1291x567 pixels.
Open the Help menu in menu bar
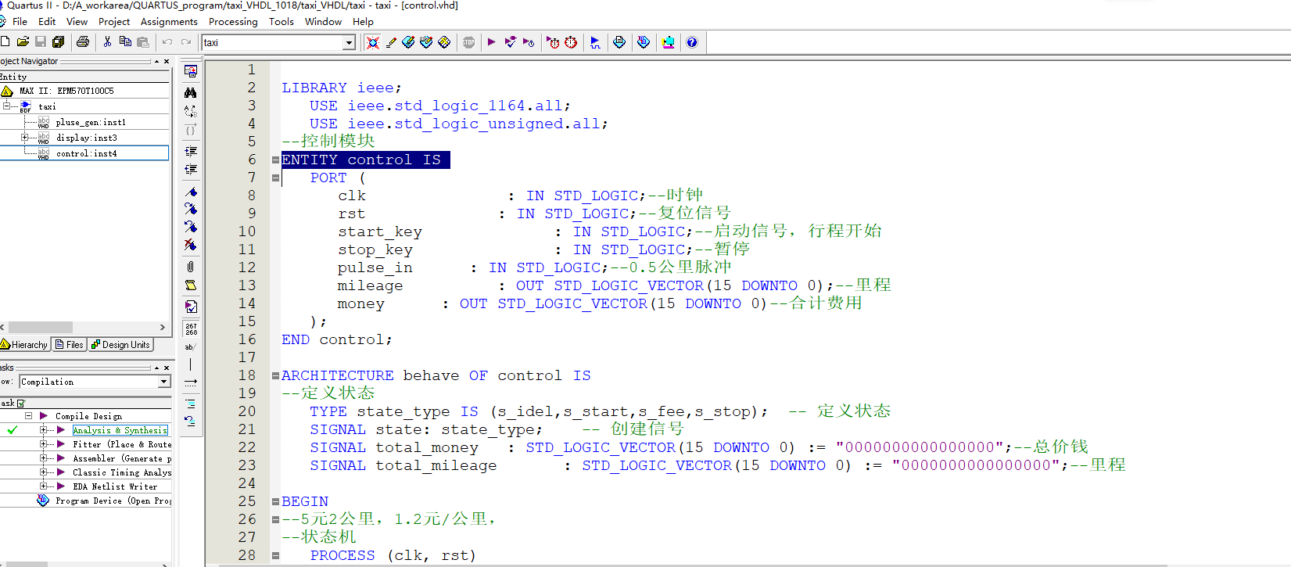363,22
